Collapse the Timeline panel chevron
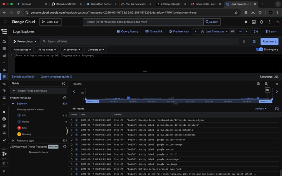This screenshot has width=282, height=176. [x=277, y=84]
